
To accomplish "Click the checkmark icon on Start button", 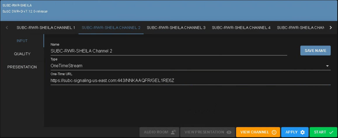I will click(x=331, y=132).
